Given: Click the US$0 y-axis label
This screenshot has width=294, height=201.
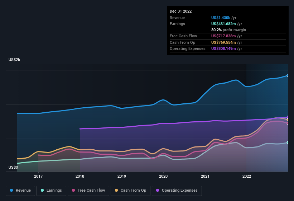Looking at the screenshot, I should pos(13,167).
